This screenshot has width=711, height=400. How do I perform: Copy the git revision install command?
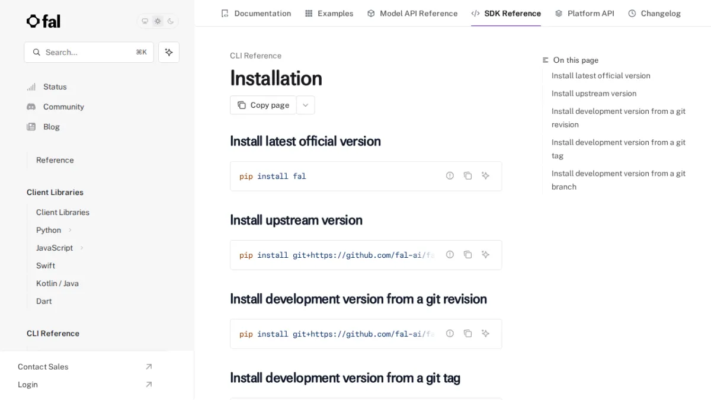tap(467, 334)
